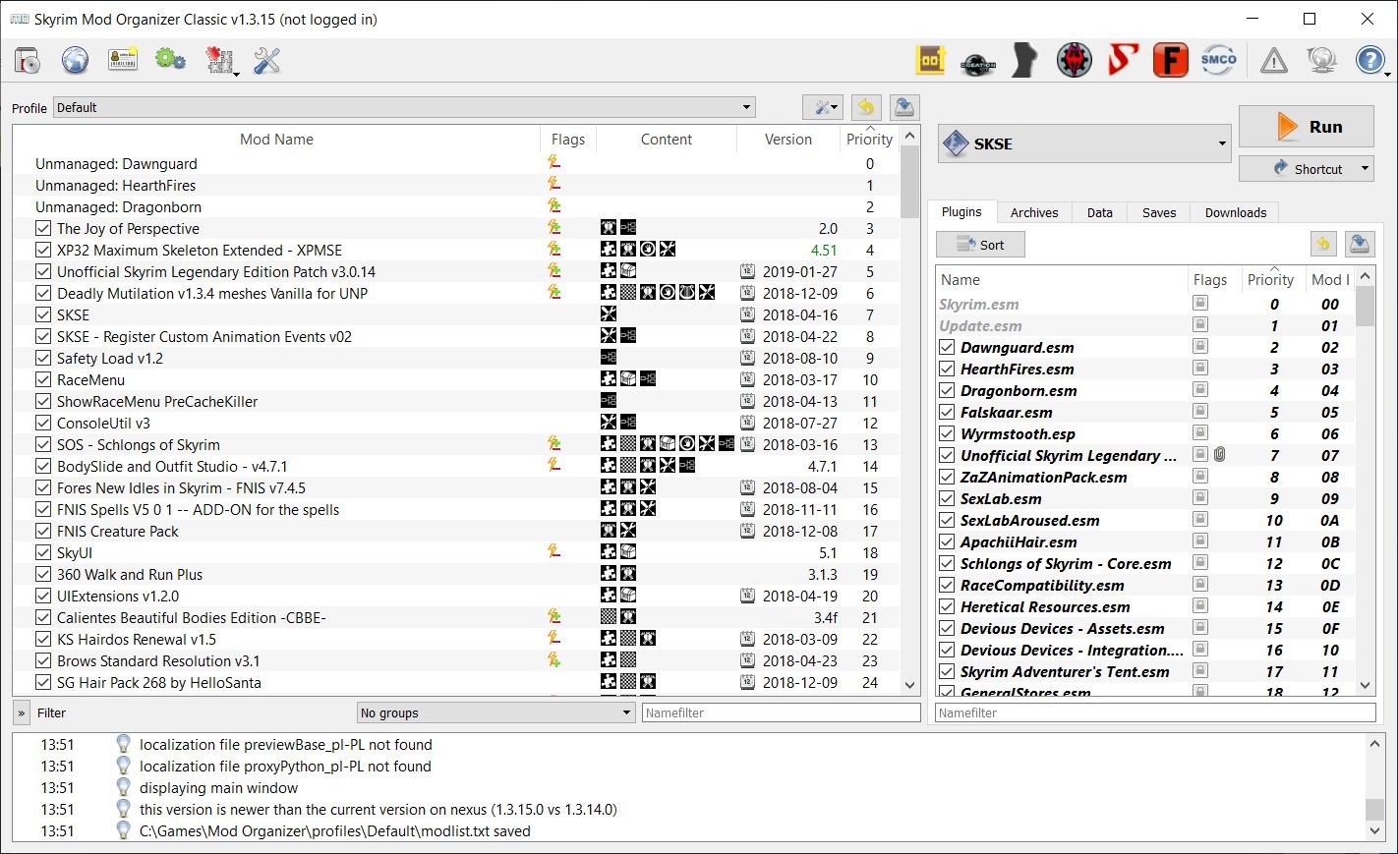Switch to the Plugins tab
Viewport: 1398px width, 854px height.
coord(961,212)
